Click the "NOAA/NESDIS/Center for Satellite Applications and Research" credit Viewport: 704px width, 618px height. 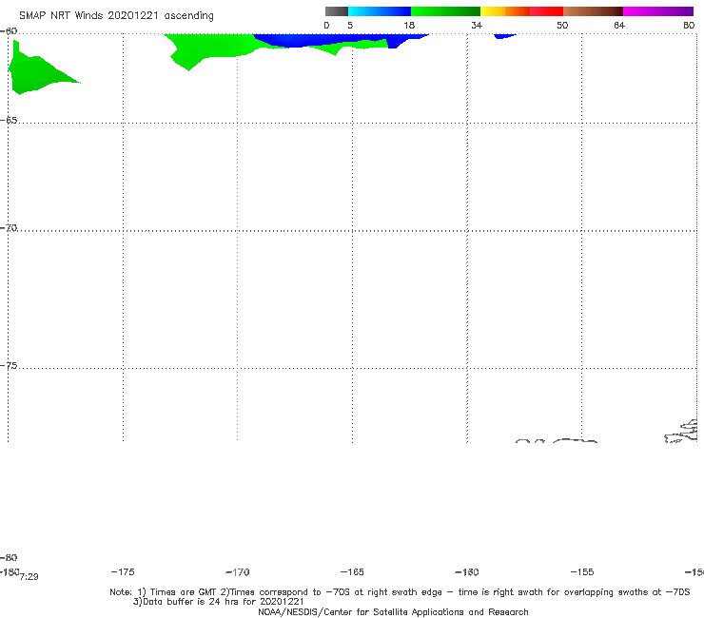click(393, 612)
